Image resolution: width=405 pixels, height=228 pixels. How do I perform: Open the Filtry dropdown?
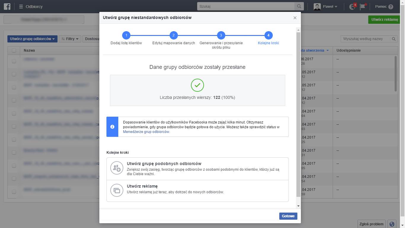tap(70, 39)
